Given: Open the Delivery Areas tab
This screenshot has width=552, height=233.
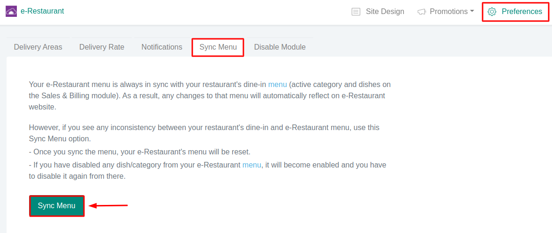Looking at the screenshot, I should (x=38, y=47).
